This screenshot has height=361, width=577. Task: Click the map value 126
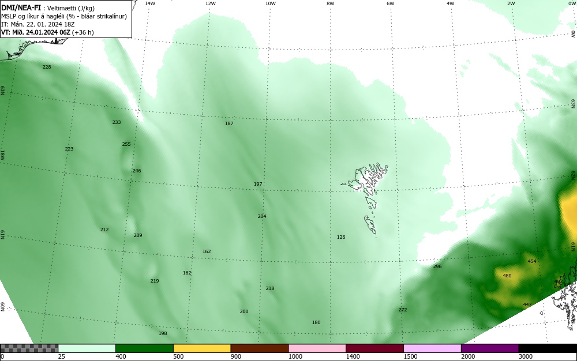click(x=341, y=237)
